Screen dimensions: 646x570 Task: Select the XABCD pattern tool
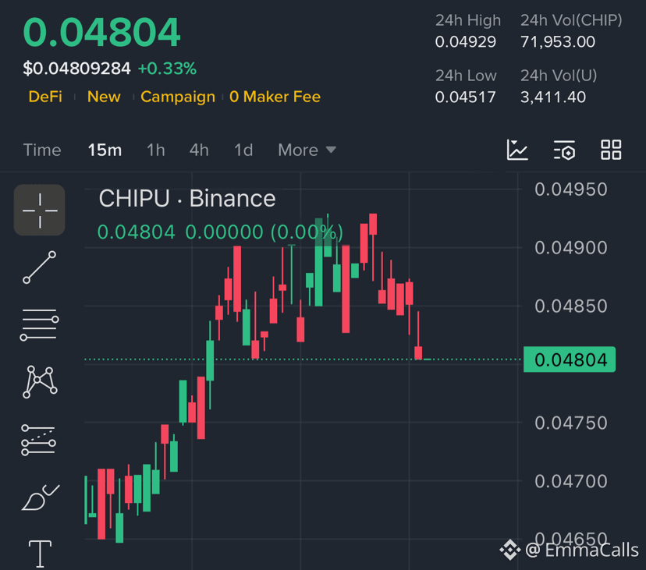(x=40, y=382)
